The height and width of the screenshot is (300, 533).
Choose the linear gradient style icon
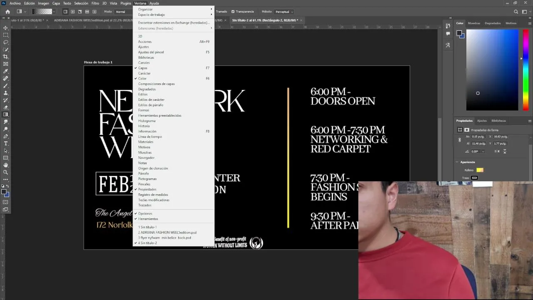coord(65,12)
